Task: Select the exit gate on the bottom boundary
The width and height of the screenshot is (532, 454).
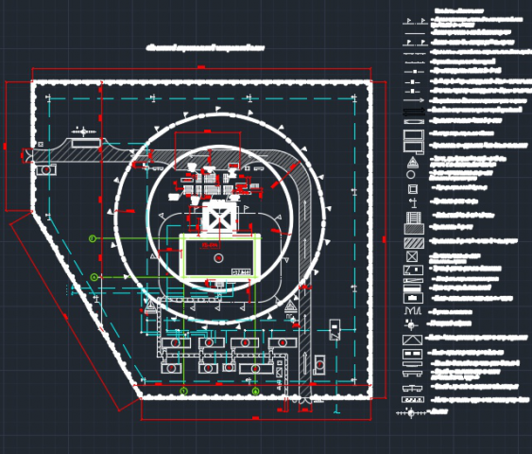Action: (305, 402)
